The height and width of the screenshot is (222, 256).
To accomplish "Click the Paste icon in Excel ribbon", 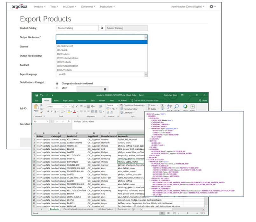I will [x=36, y=107].
